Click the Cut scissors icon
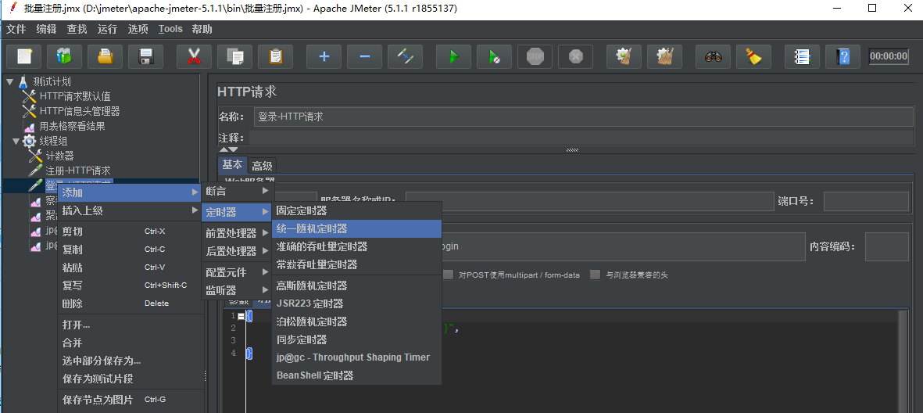 tap(194, 56)
